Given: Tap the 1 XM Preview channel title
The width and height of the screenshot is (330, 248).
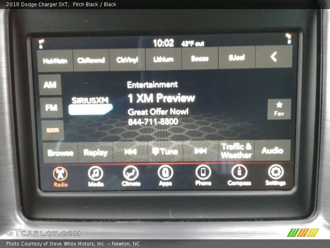Looking at the screenshot, I should 161,98.
